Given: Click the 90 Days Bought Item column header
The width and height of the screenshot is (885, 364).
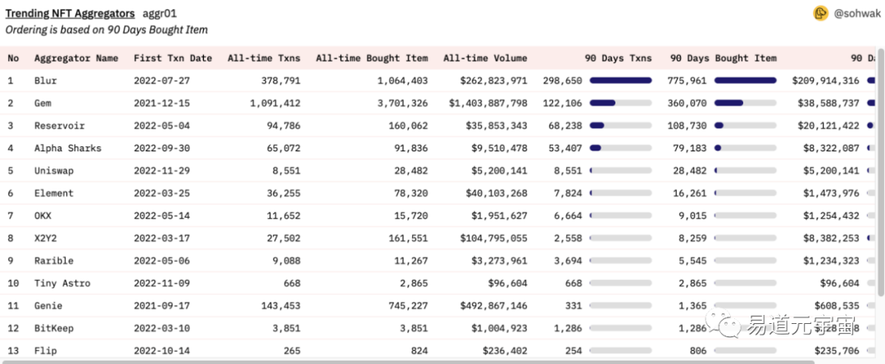Looking at the screenshot, I should tap(723, 58).
